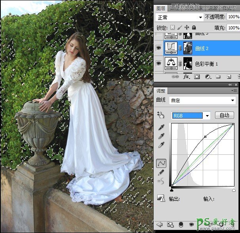The height and width of the screenshot is (233, 240).
Task: Add a layer mask using bottom icon
Action: (x=197, y=76)
